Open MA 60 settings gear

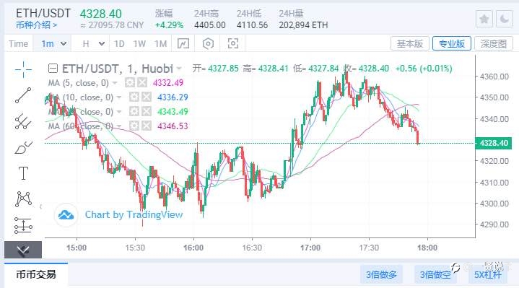click(134, 126)
